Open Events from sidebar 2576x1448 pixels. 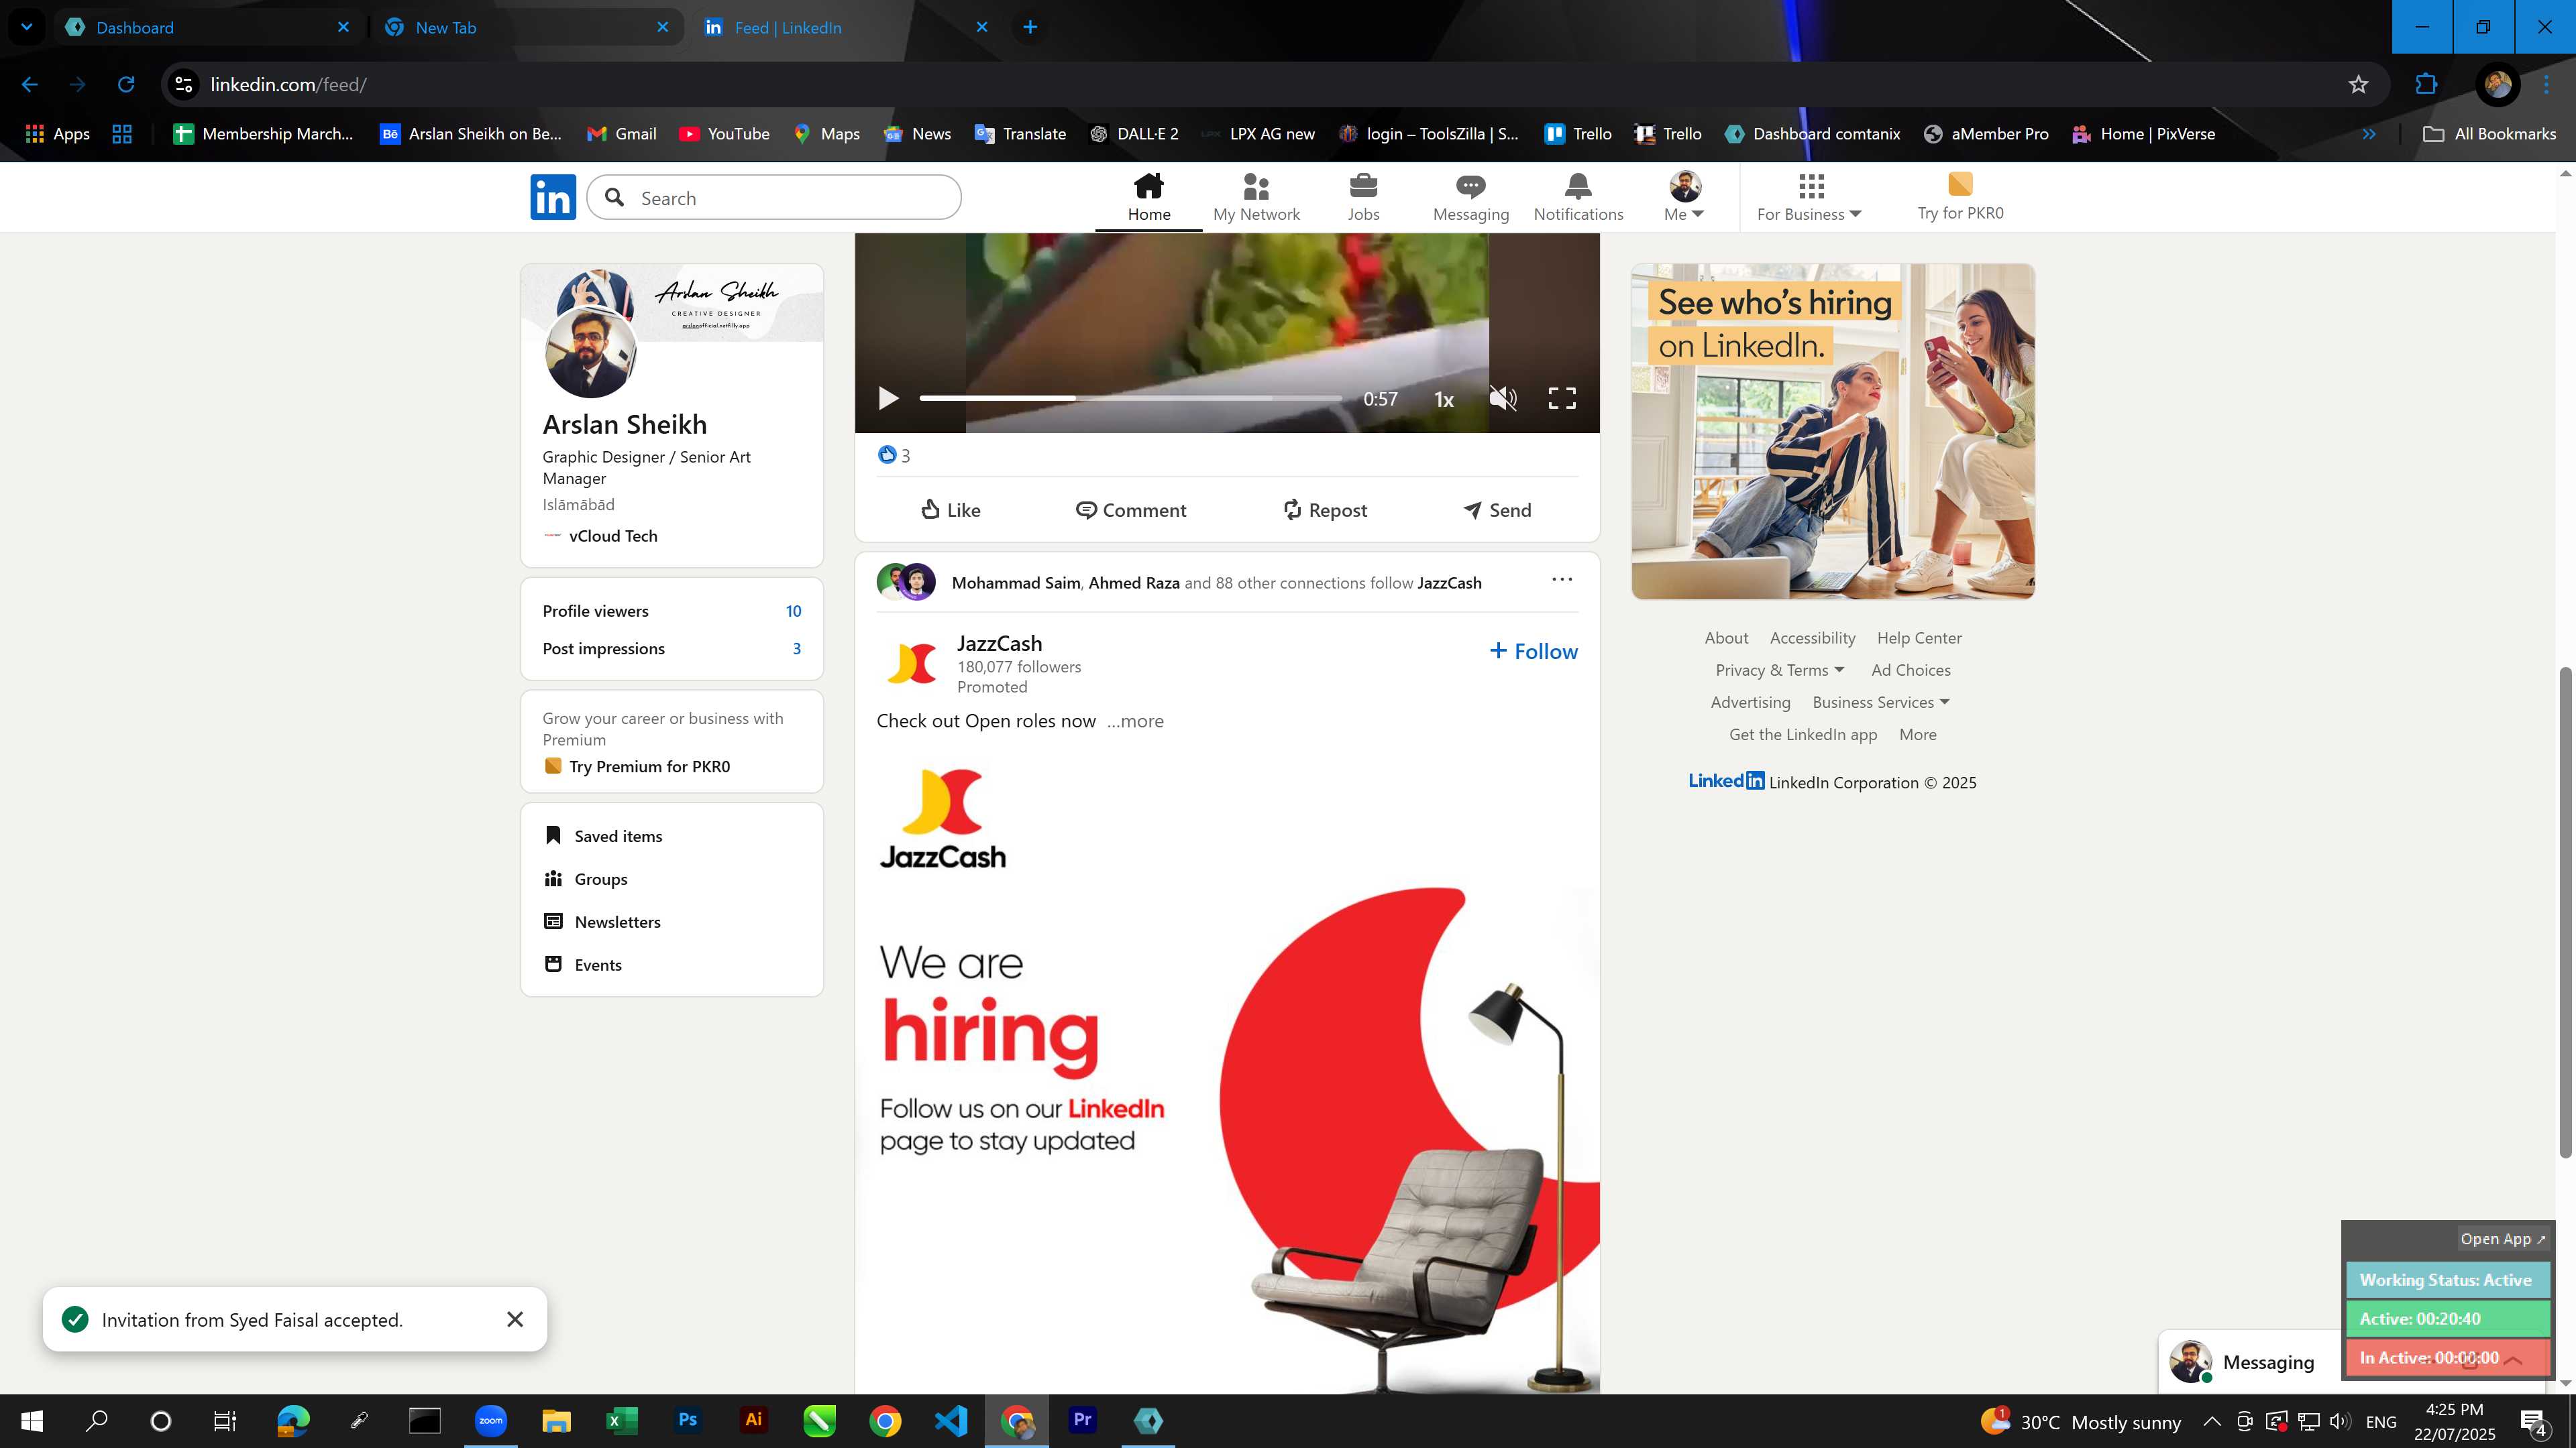click(x=583, y=965)
